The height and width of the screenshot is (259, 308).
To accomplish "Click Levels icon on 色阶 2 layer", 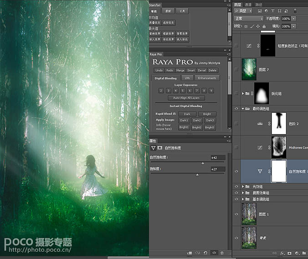I will click(260, 124).
